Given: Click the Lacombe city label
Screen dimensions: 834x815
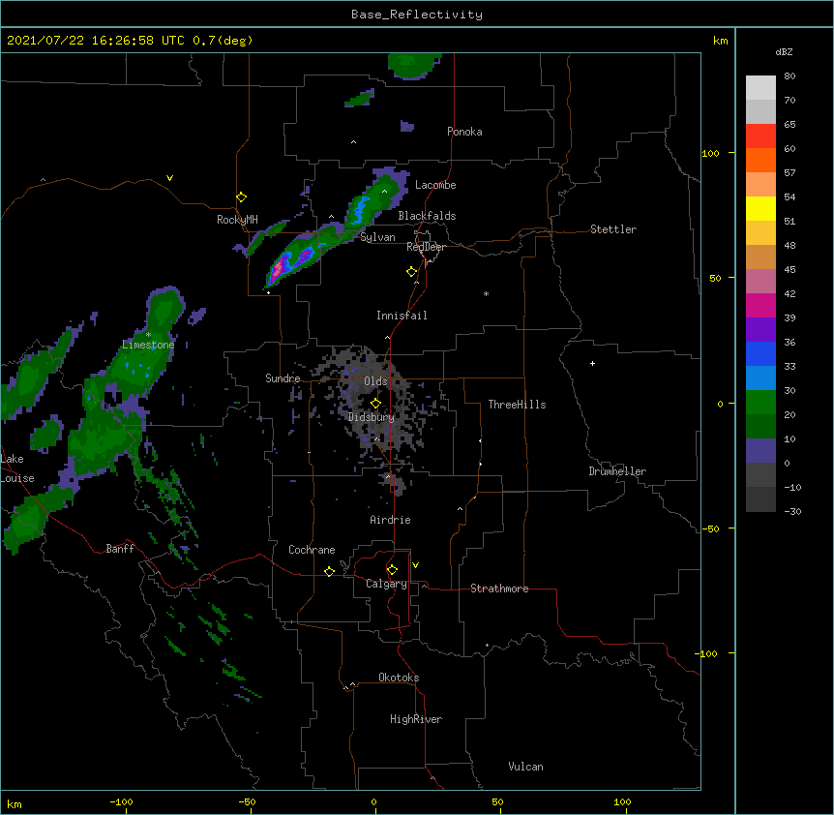Looking at the screenshot, I should coord(435,185).
